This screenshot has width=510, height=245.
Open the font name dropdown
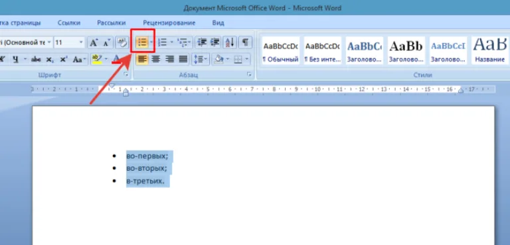click(x=49, y=42)
